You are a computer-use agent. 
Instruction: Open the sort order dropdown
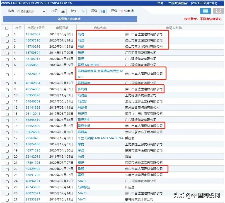pyautogui.click(x=31, y=11)
